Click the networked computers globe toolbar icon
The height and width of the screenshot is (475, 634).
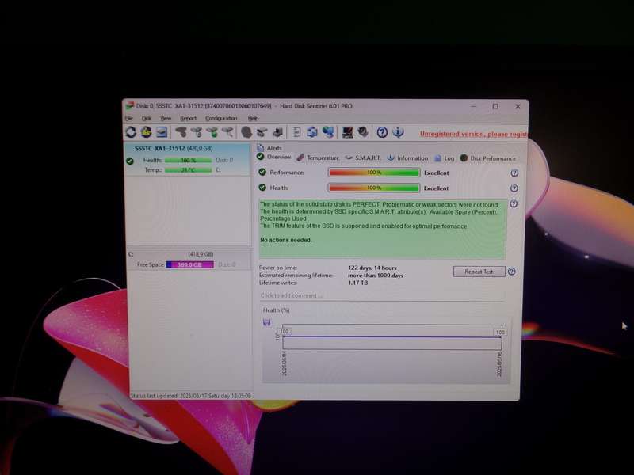pyautogui.click(x=328, y=132)
